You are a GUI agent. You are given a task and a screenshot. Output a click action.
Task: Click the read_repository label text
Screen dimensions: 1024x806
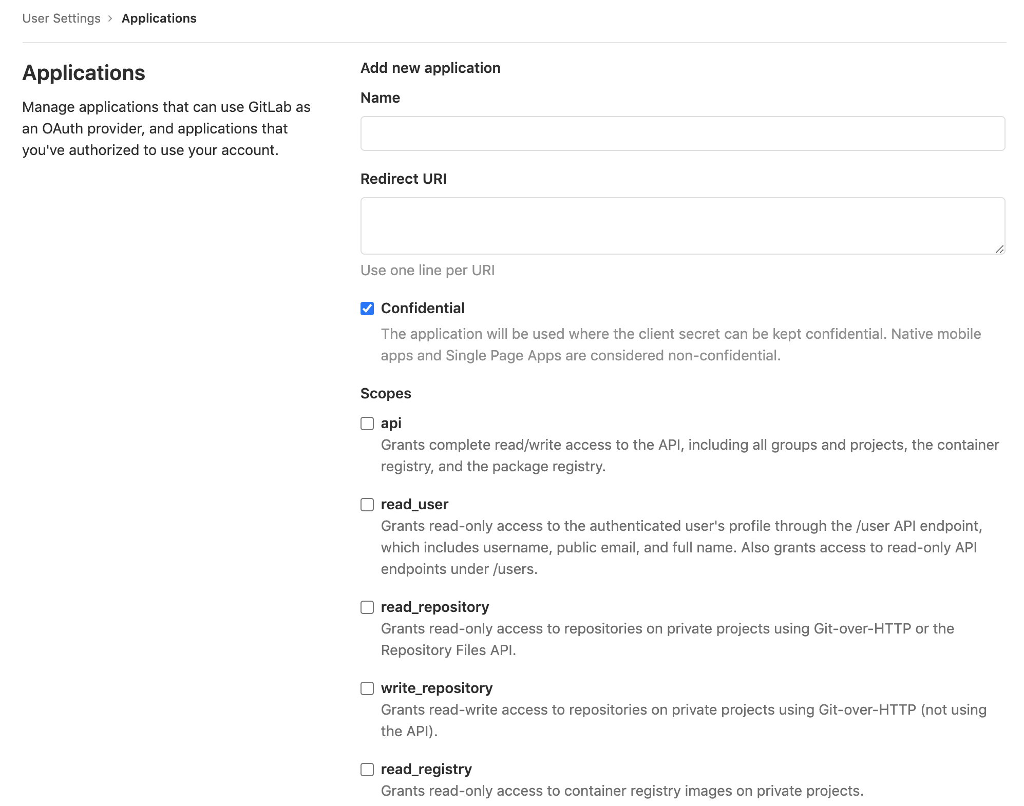click(x=434, y=607)
